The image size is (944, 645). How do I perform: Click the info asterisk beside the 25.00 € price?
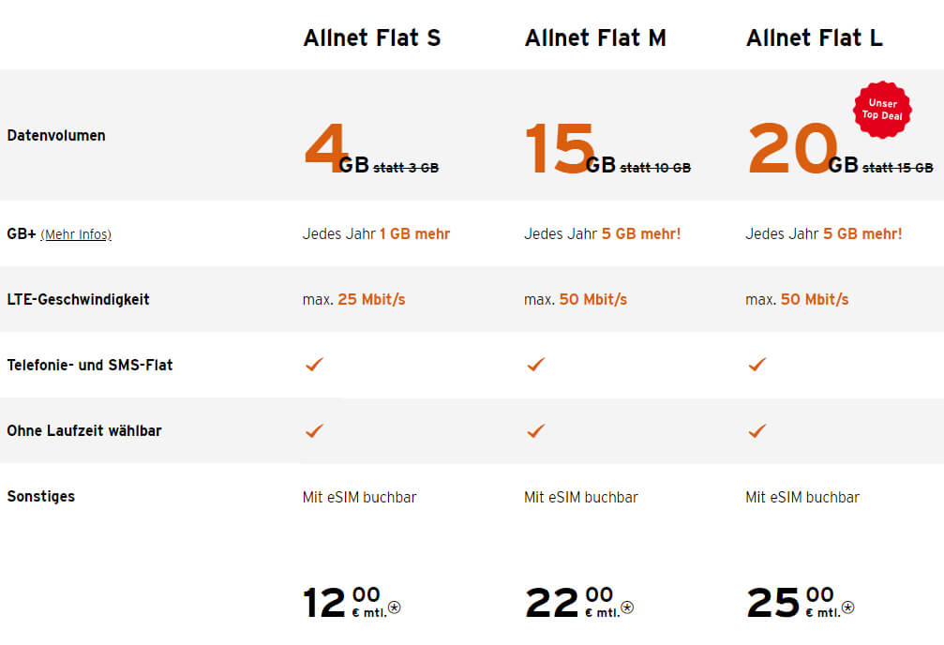847,607
